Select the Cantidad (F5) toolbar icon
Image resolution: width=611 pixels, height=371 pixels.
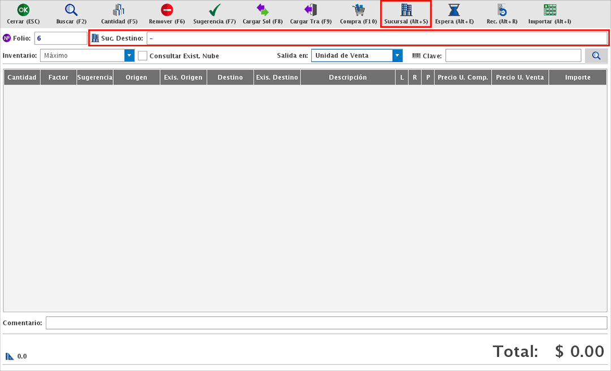(x=119, y=10)
